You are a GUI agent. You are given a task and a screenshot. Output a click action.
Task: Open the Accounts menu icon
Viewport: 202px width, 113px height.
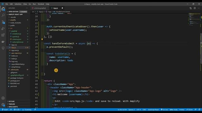click(3, 98)
